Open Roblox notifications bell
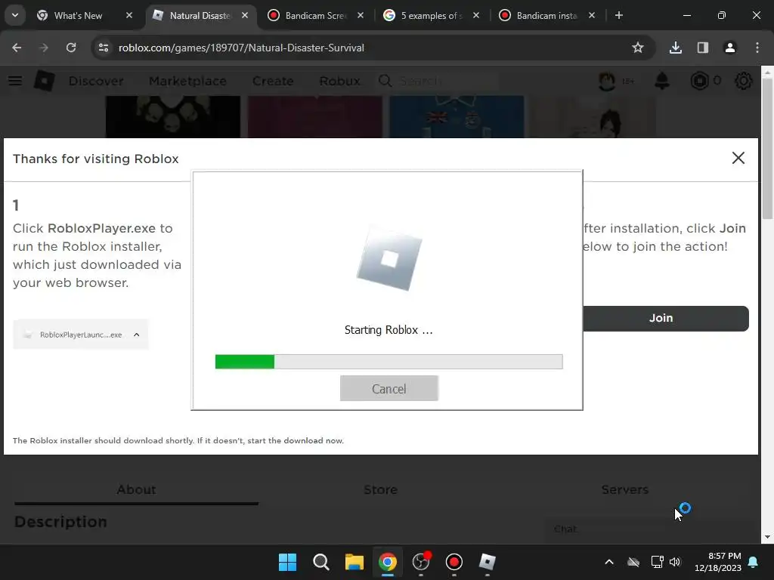 tap(662, 81)
